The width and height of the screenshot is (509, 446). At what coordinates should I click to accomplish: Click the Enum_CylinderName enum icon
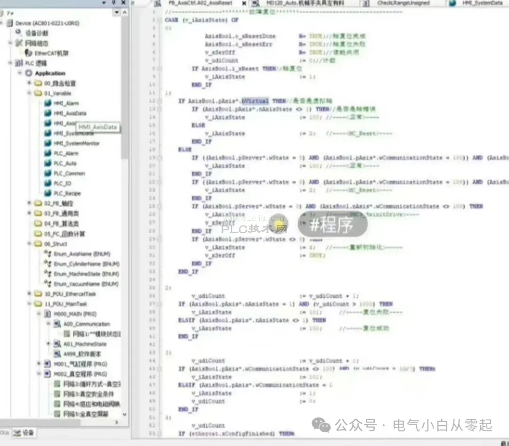[48, 264]
